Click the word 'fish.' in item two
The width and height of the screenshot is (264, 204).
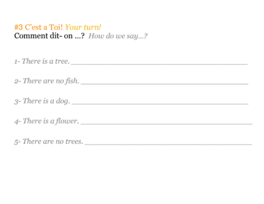click(72, 81)
